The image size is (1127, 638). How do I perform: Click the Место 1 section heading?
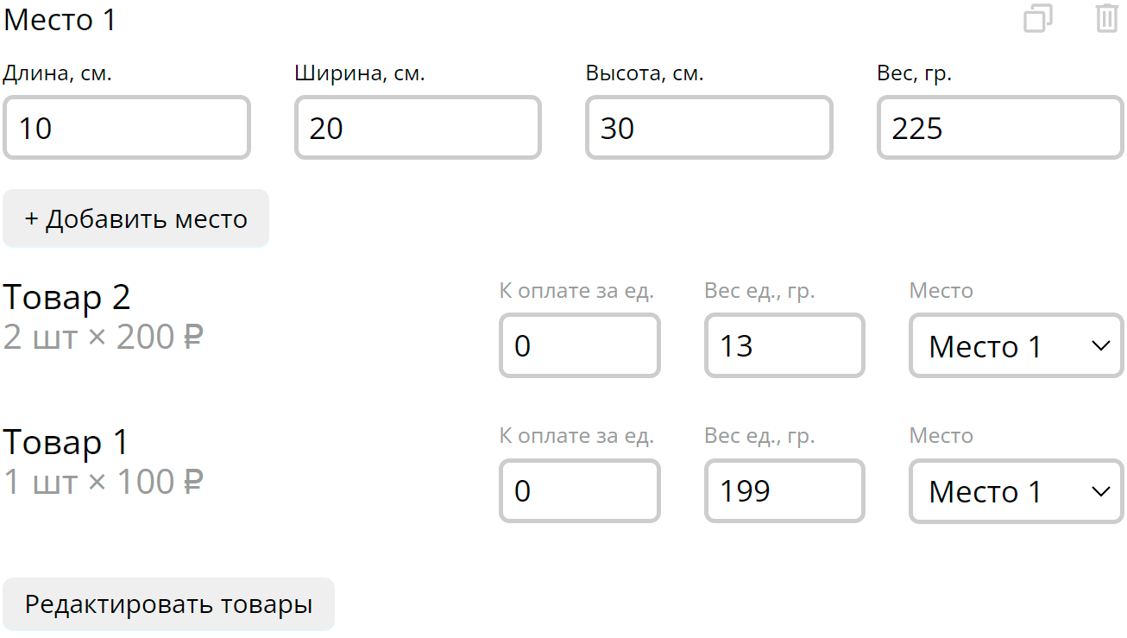tap(60, 19)
